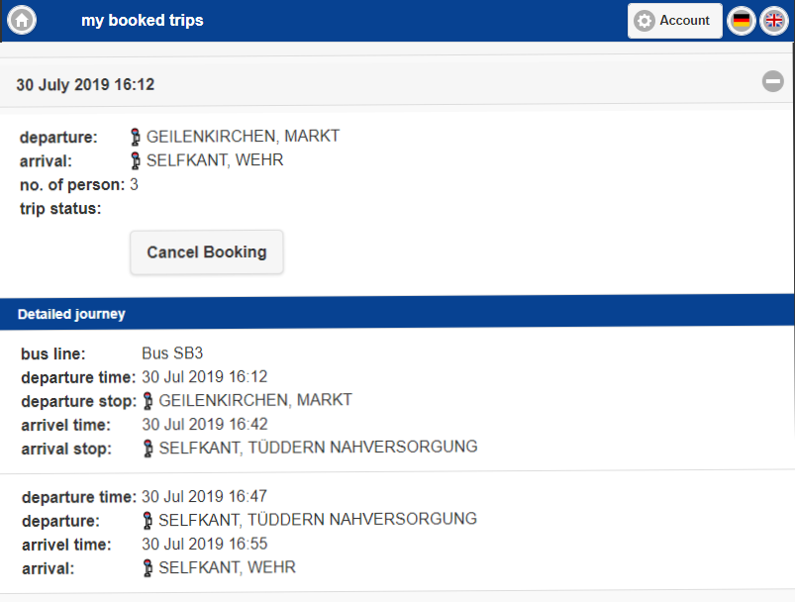Click bus stop icon beside SELFKANT, WEHR arrival
Image resolution: width=795 pixels, height=602 pixels.
click(136, 160)
